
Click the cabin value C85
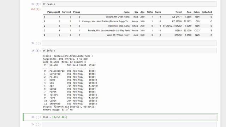pos(197,22)
